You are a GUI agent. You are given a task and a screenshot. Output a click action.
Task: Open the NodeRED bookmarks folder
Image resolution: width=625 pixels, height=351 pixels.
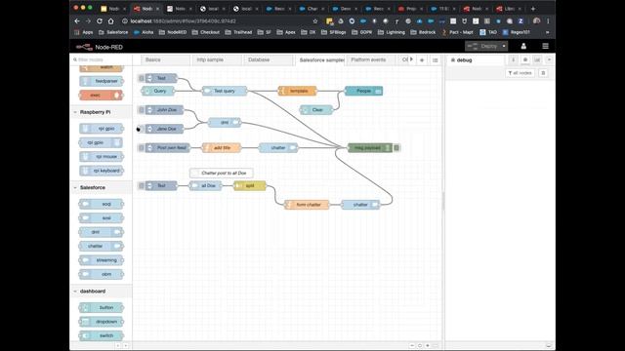click(173, 32)
